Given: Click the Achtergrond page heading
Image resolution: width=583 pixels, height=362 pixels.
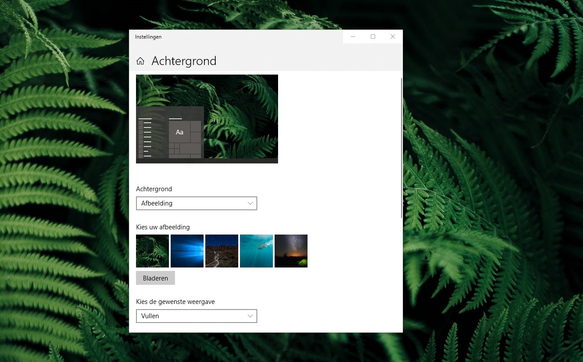Looking at the screenshot, I should 184,61.
